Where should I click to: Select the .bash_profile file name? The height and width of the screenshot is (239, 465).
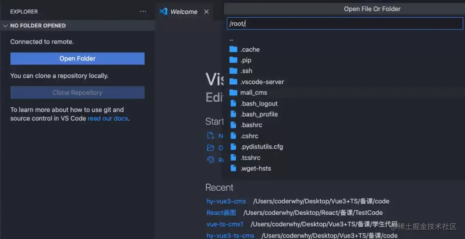pyautogui.click(x=259, y=114)
